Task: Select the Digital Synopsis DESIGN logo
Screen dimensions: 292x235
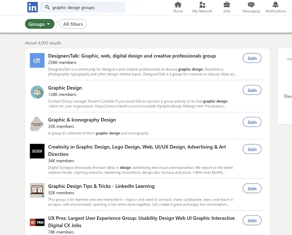Action: pyautogui.click(x=37, y=151)
